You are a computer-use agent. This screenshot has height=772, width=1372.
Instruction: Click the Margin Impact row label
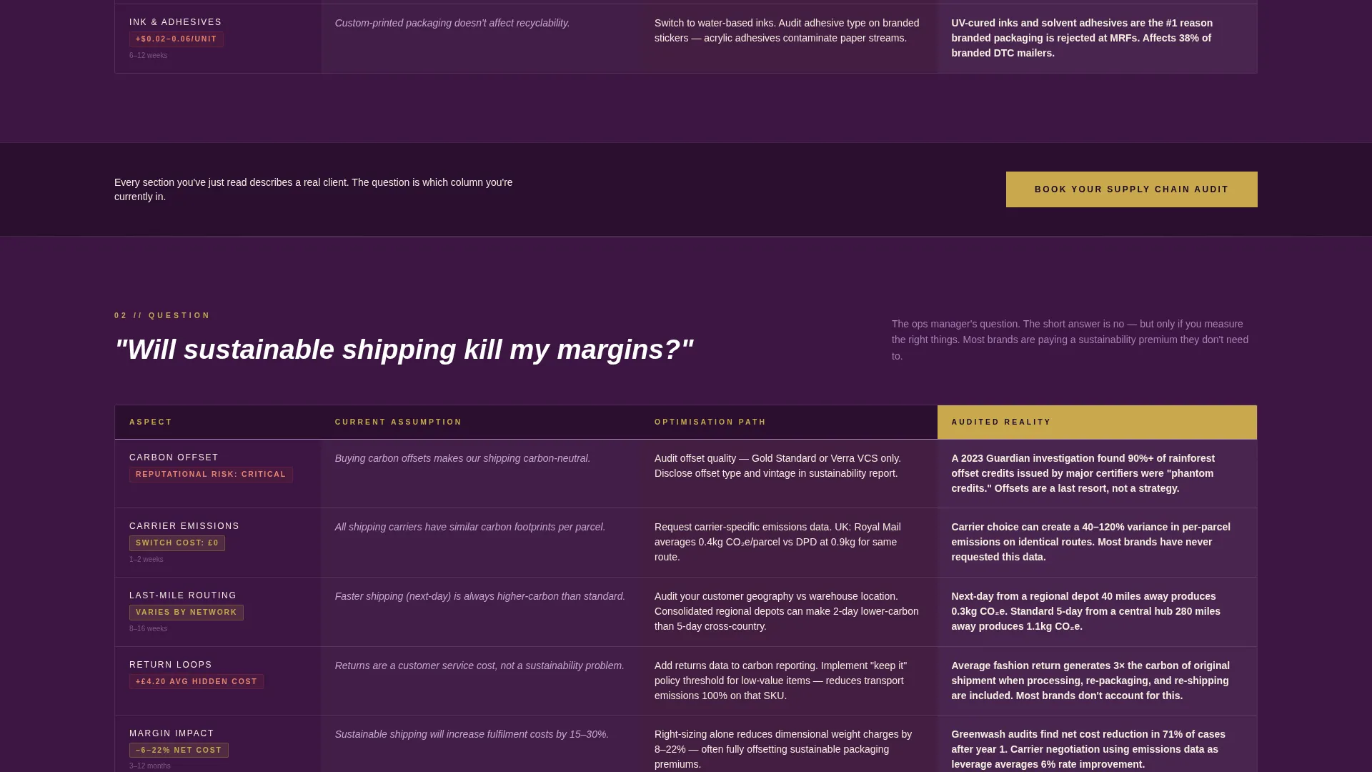point(171,733)
